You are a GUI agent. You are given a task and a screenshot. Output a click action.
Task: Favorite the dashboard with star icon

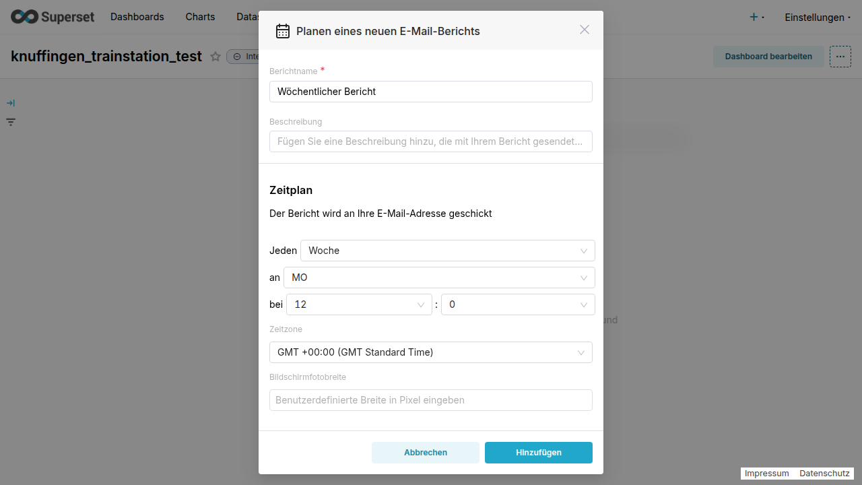[x=215, y=57]
